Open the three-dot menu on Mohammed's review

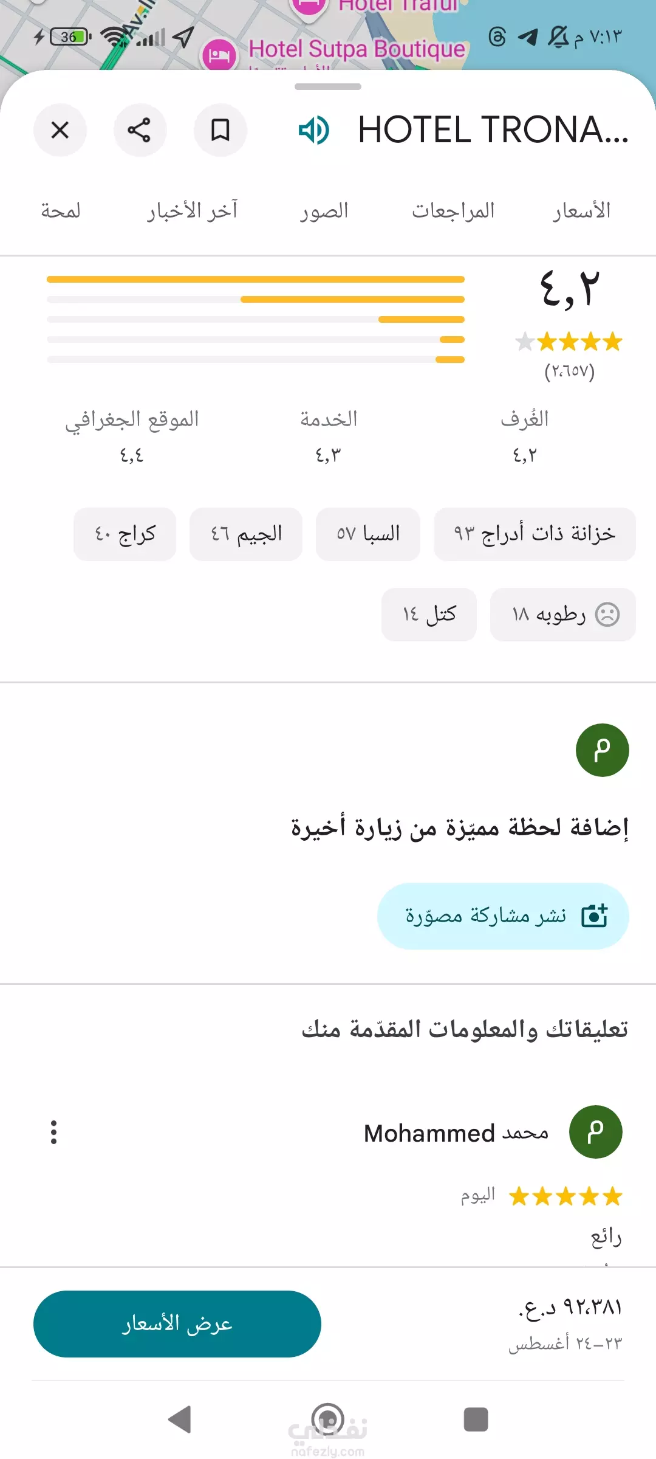(54, 1132)
